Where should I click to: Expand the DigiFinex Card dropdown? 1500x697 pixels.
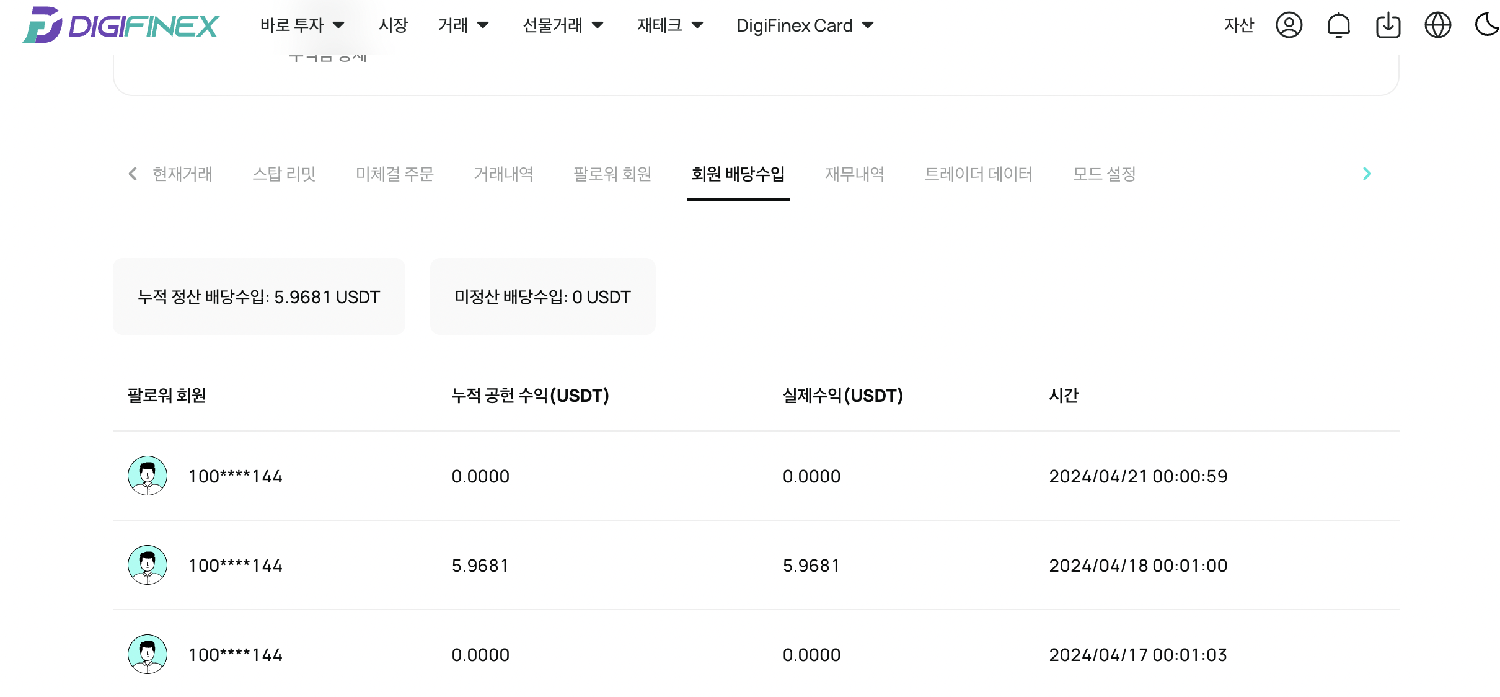(805, 25)
